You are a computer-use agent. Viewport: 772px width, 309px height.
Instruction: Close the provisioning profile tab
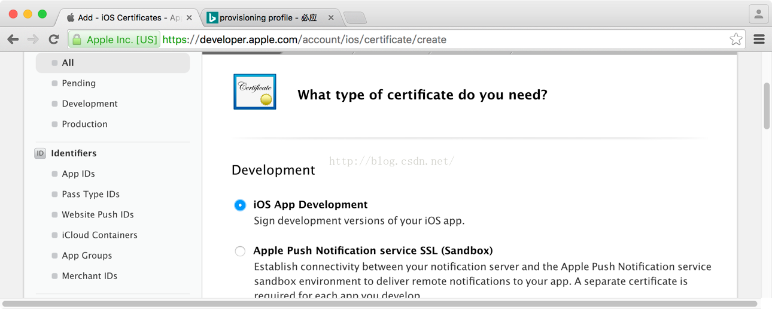tap(331, 18)
